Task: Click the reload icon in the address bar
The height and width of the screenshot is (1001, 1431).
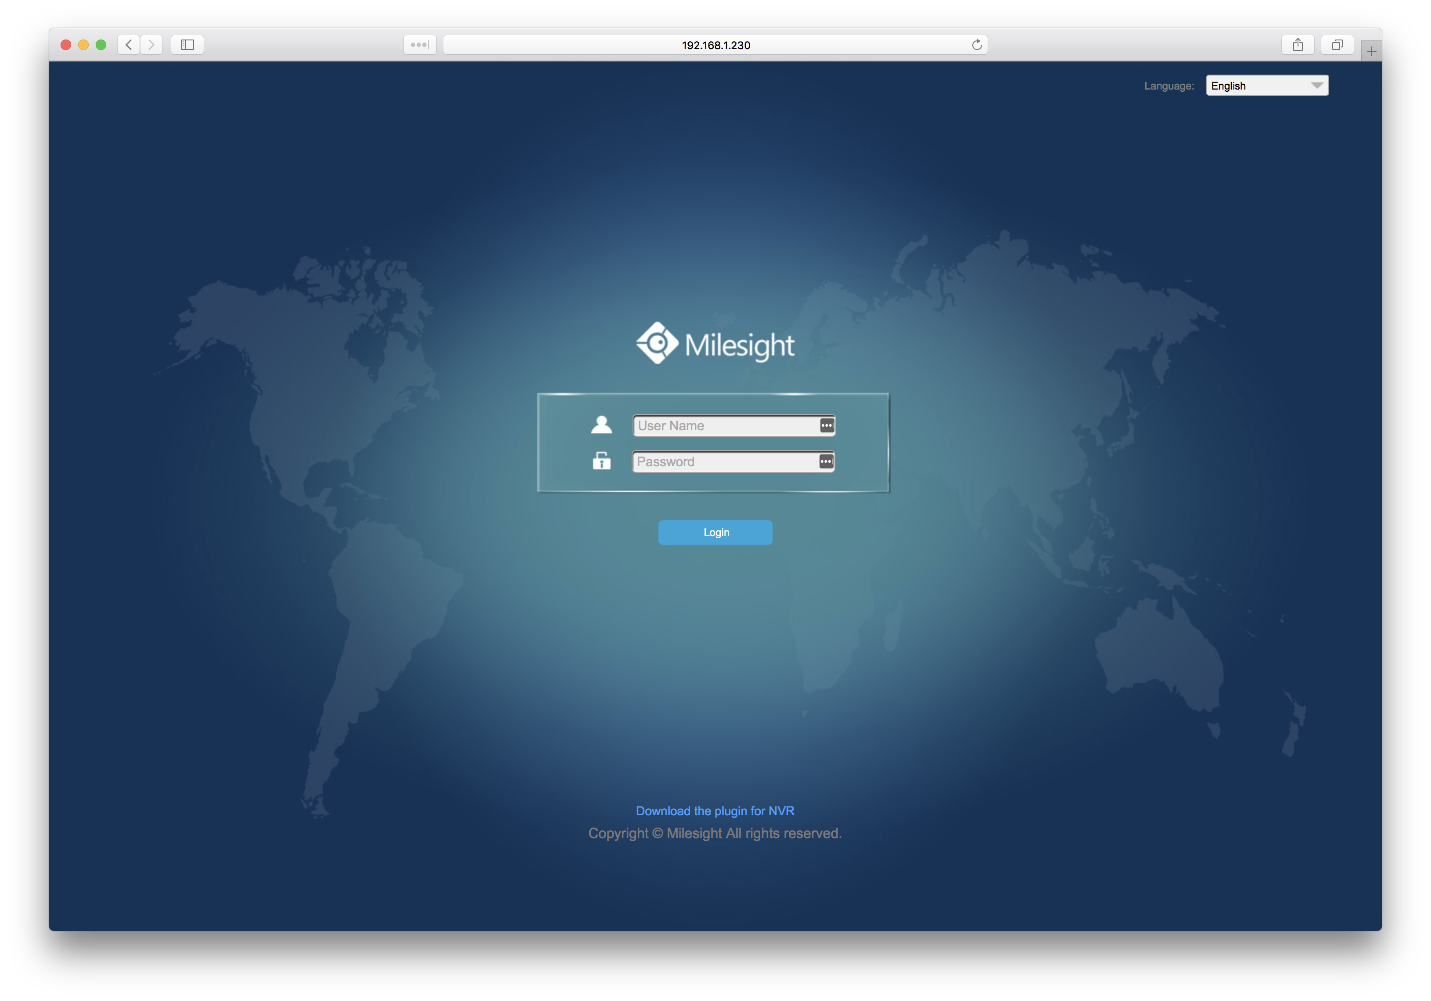Action: [976, 44]
